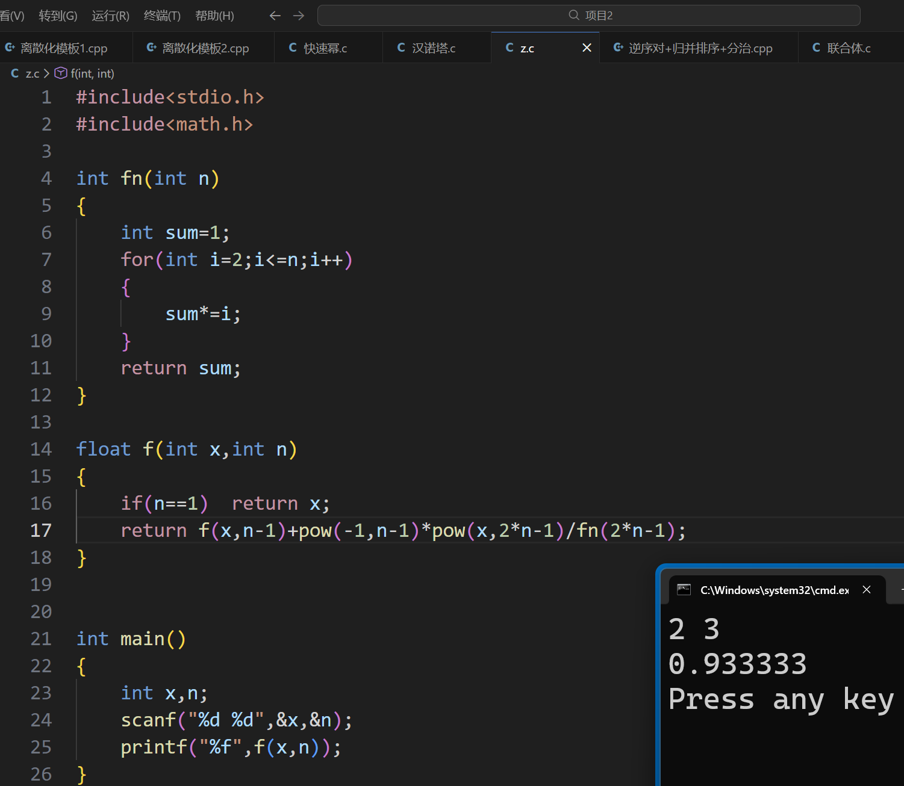Switch to the 离散化模板1.cpp tab

(x=66, y=48)
